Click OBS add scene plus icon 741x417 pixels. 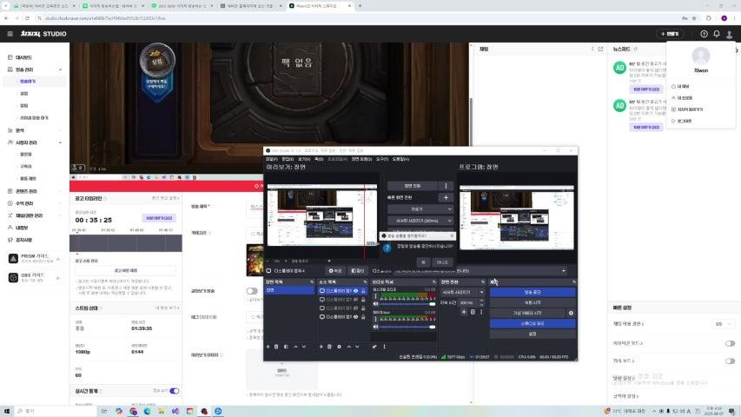click(x=268, y=347)
